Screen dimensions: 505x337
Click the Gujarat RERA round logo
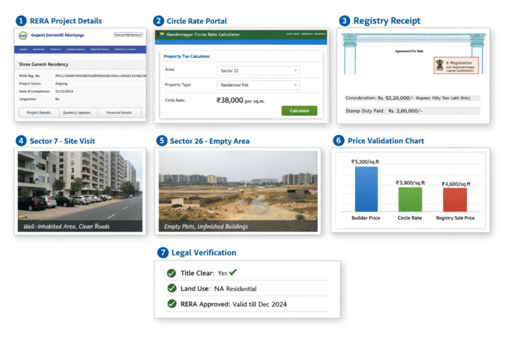[23, 35]
